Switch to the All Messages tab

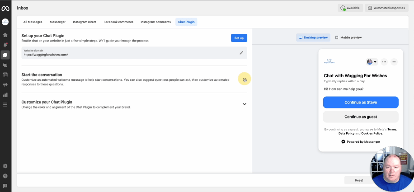[x=33, y=22]
